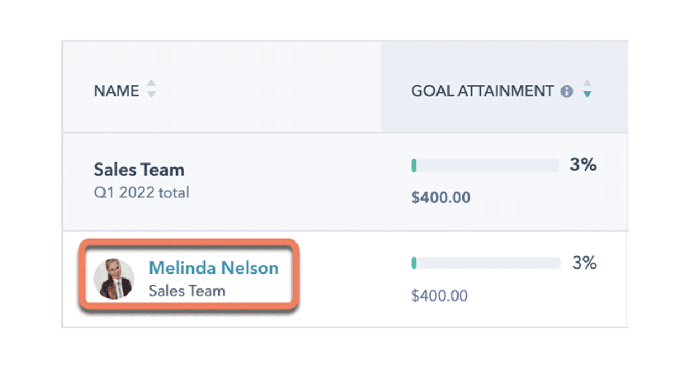Click the green fill of the team progress bar
The image size is (677, 378).
point(414,165)
